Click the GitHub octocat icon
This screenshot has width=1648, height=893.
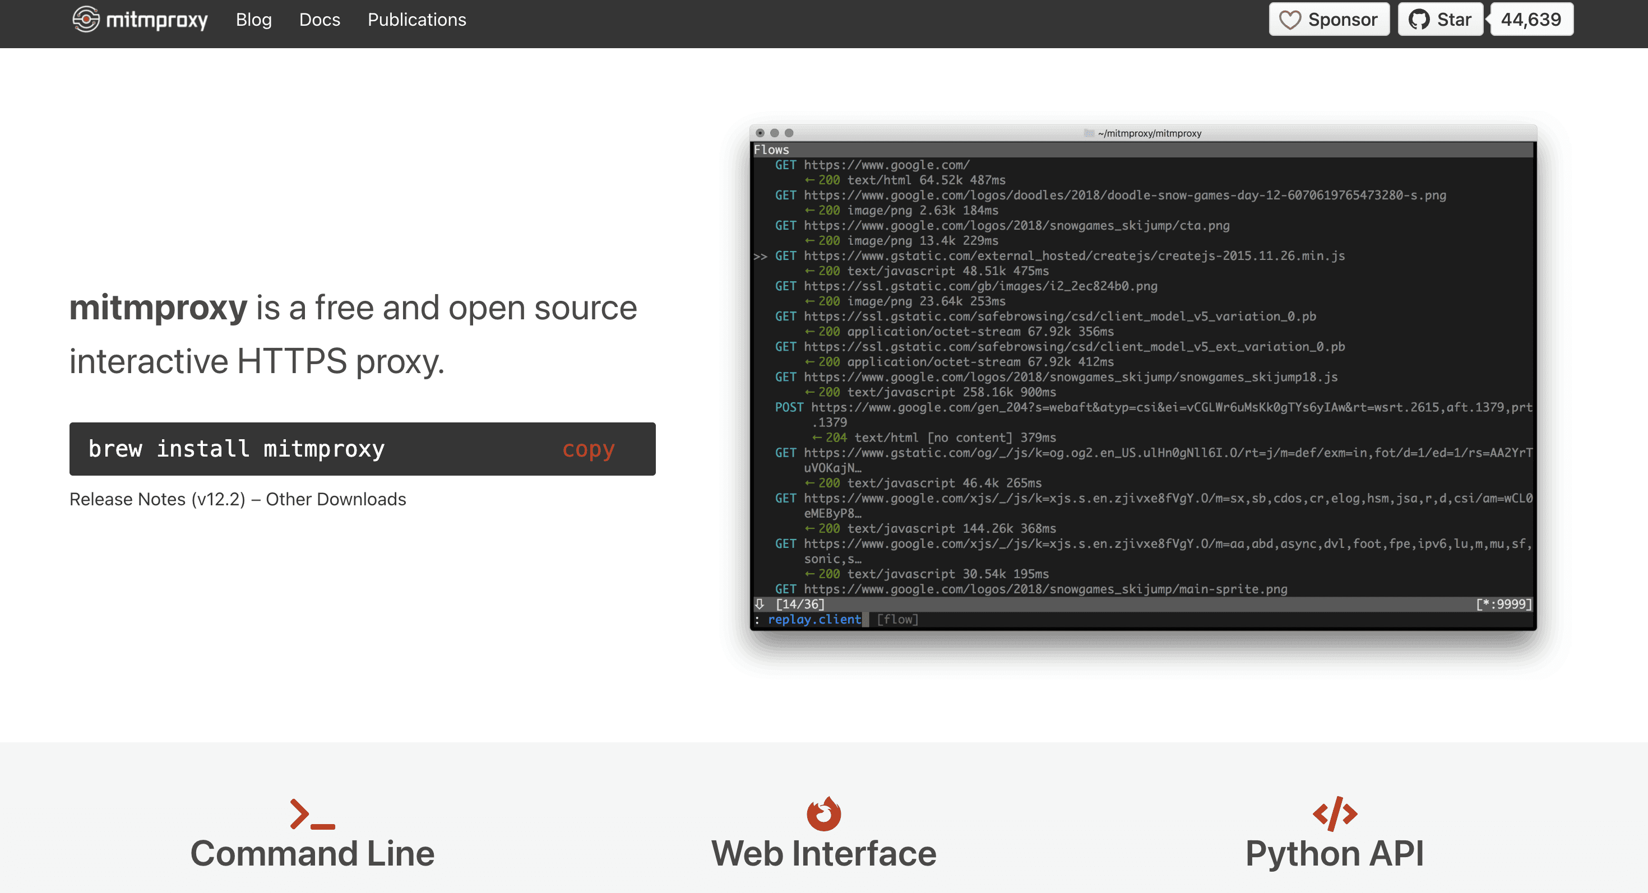coord(1419,20)
